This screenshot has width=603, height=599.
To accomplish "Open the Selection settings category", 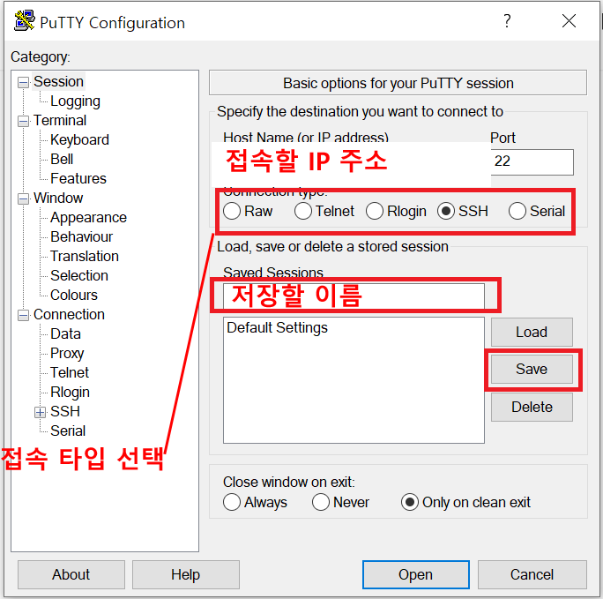I will (79, 275).
